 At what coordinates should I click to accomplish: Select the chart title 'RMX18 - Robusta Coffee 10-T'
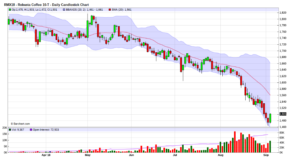coord(27,5)
